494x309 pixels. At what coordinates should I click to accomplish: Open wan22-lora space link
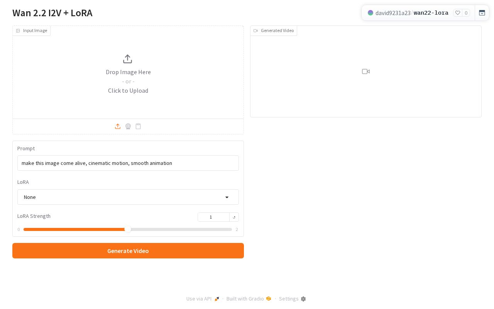(431, 13)
